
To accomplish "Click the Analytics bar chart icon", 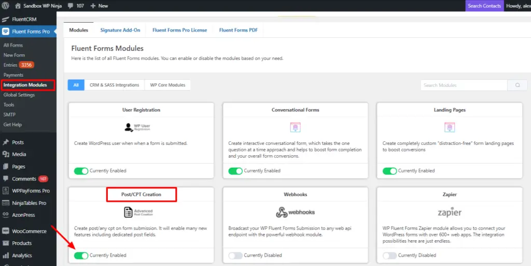I will 5,255.
